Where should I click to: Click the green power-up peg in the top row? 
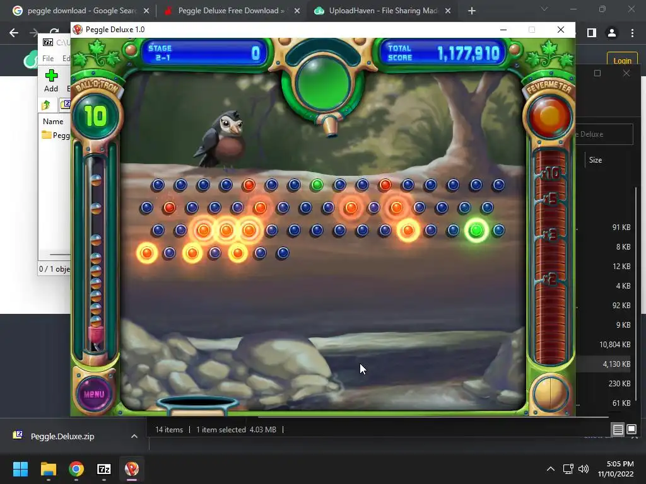(x=317, y=185)
